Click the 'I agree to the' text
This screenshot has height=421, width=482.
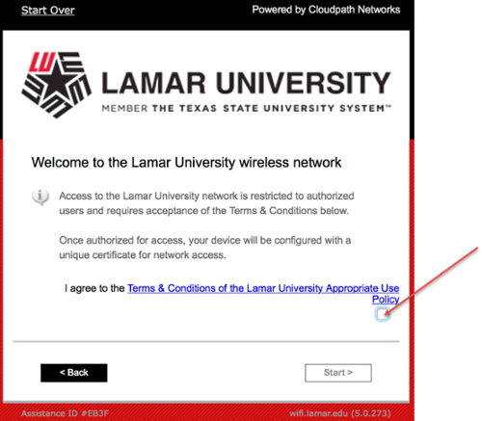94,288
